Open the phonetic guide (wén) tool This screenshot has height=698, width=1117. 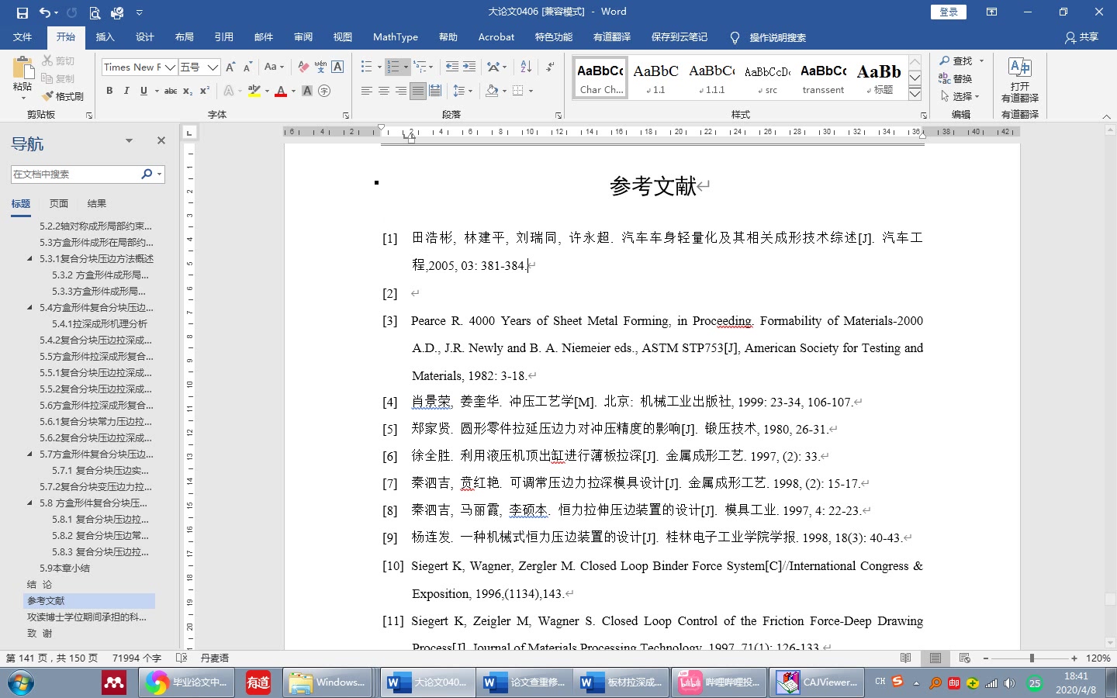(320, 67)
